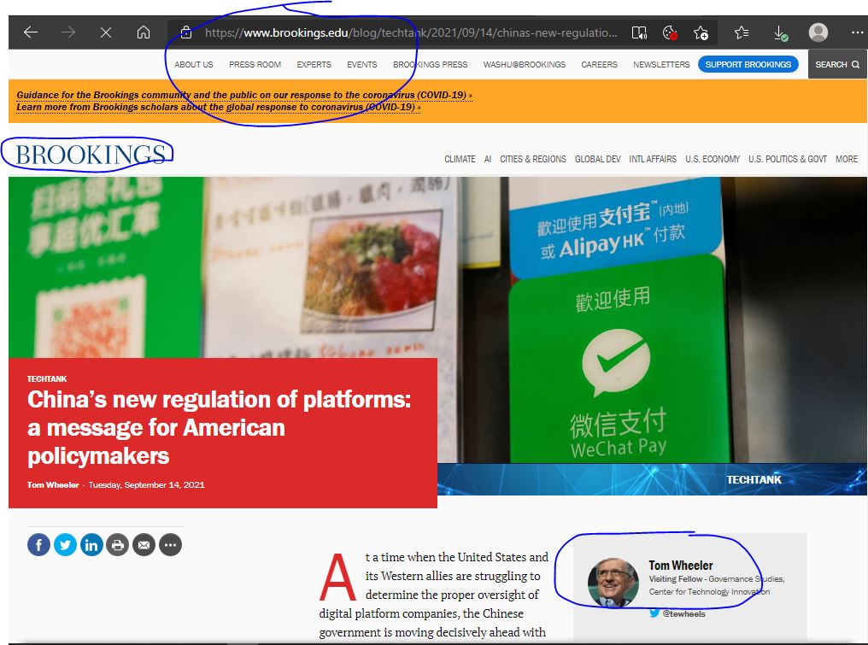Open @tewheels Twitter handle
This screenshot has height=645, width=868.
pyautogui.click(x=683, y=613)
